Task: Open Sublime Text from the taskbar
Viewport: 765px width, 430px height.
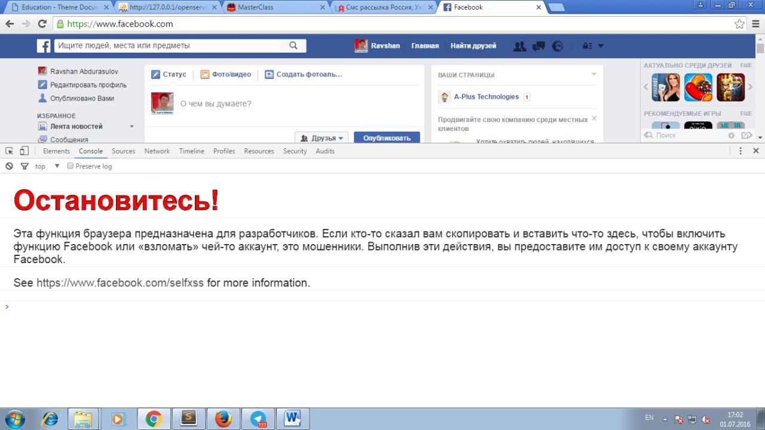Action: [x=189, y=419]
